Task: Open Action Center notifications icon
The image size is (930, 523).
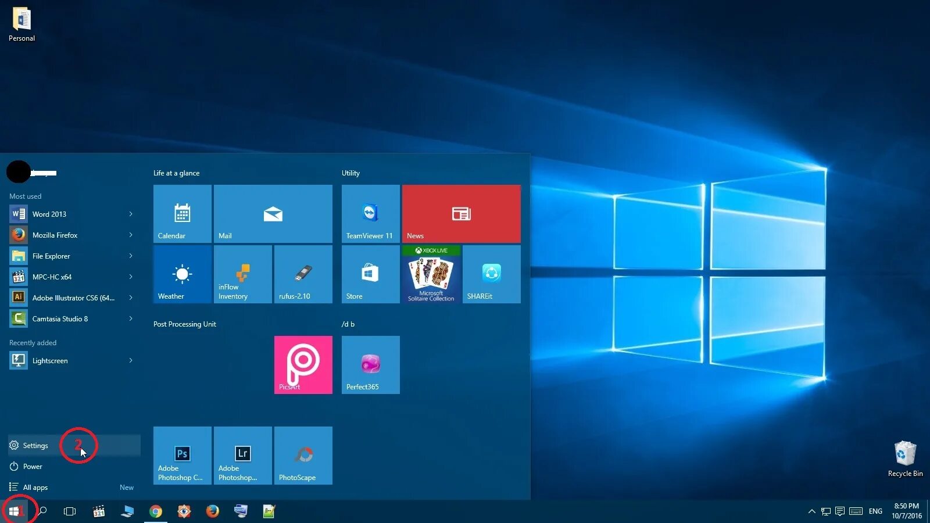Action: (x=840, y=511)
